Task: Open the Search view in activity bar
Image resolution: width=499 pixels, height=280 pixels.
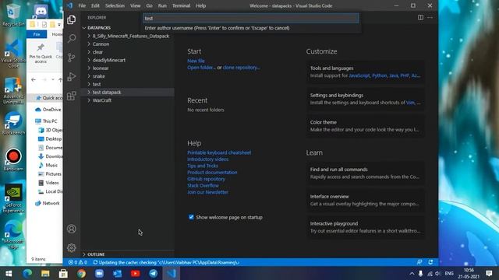Action: (72, 39)
